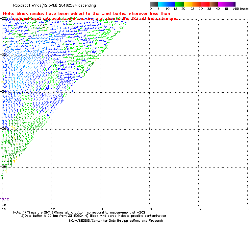Click the red note about black circles
The image size is (250, 226).
click(x=90, y=16)
